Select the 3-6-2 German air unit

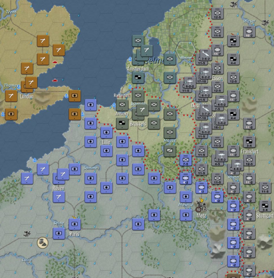pos(206,55)
